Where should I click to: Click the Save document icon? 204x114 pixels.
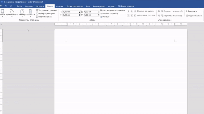click(1, 6)
